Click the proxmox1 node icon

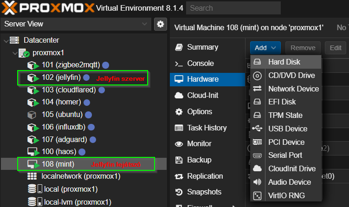[x=24, y=53]
